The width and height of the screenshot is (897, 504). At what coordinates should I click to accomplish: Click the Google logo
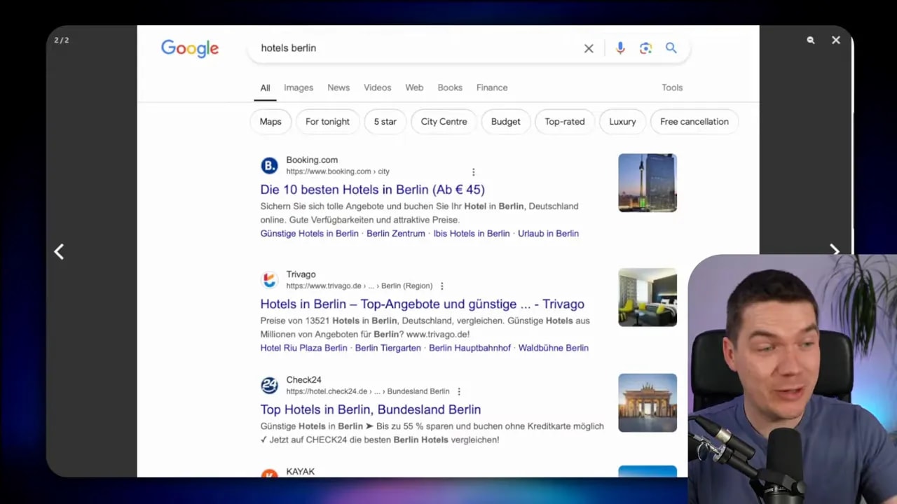pyautogui.click(x=190, y=48)
